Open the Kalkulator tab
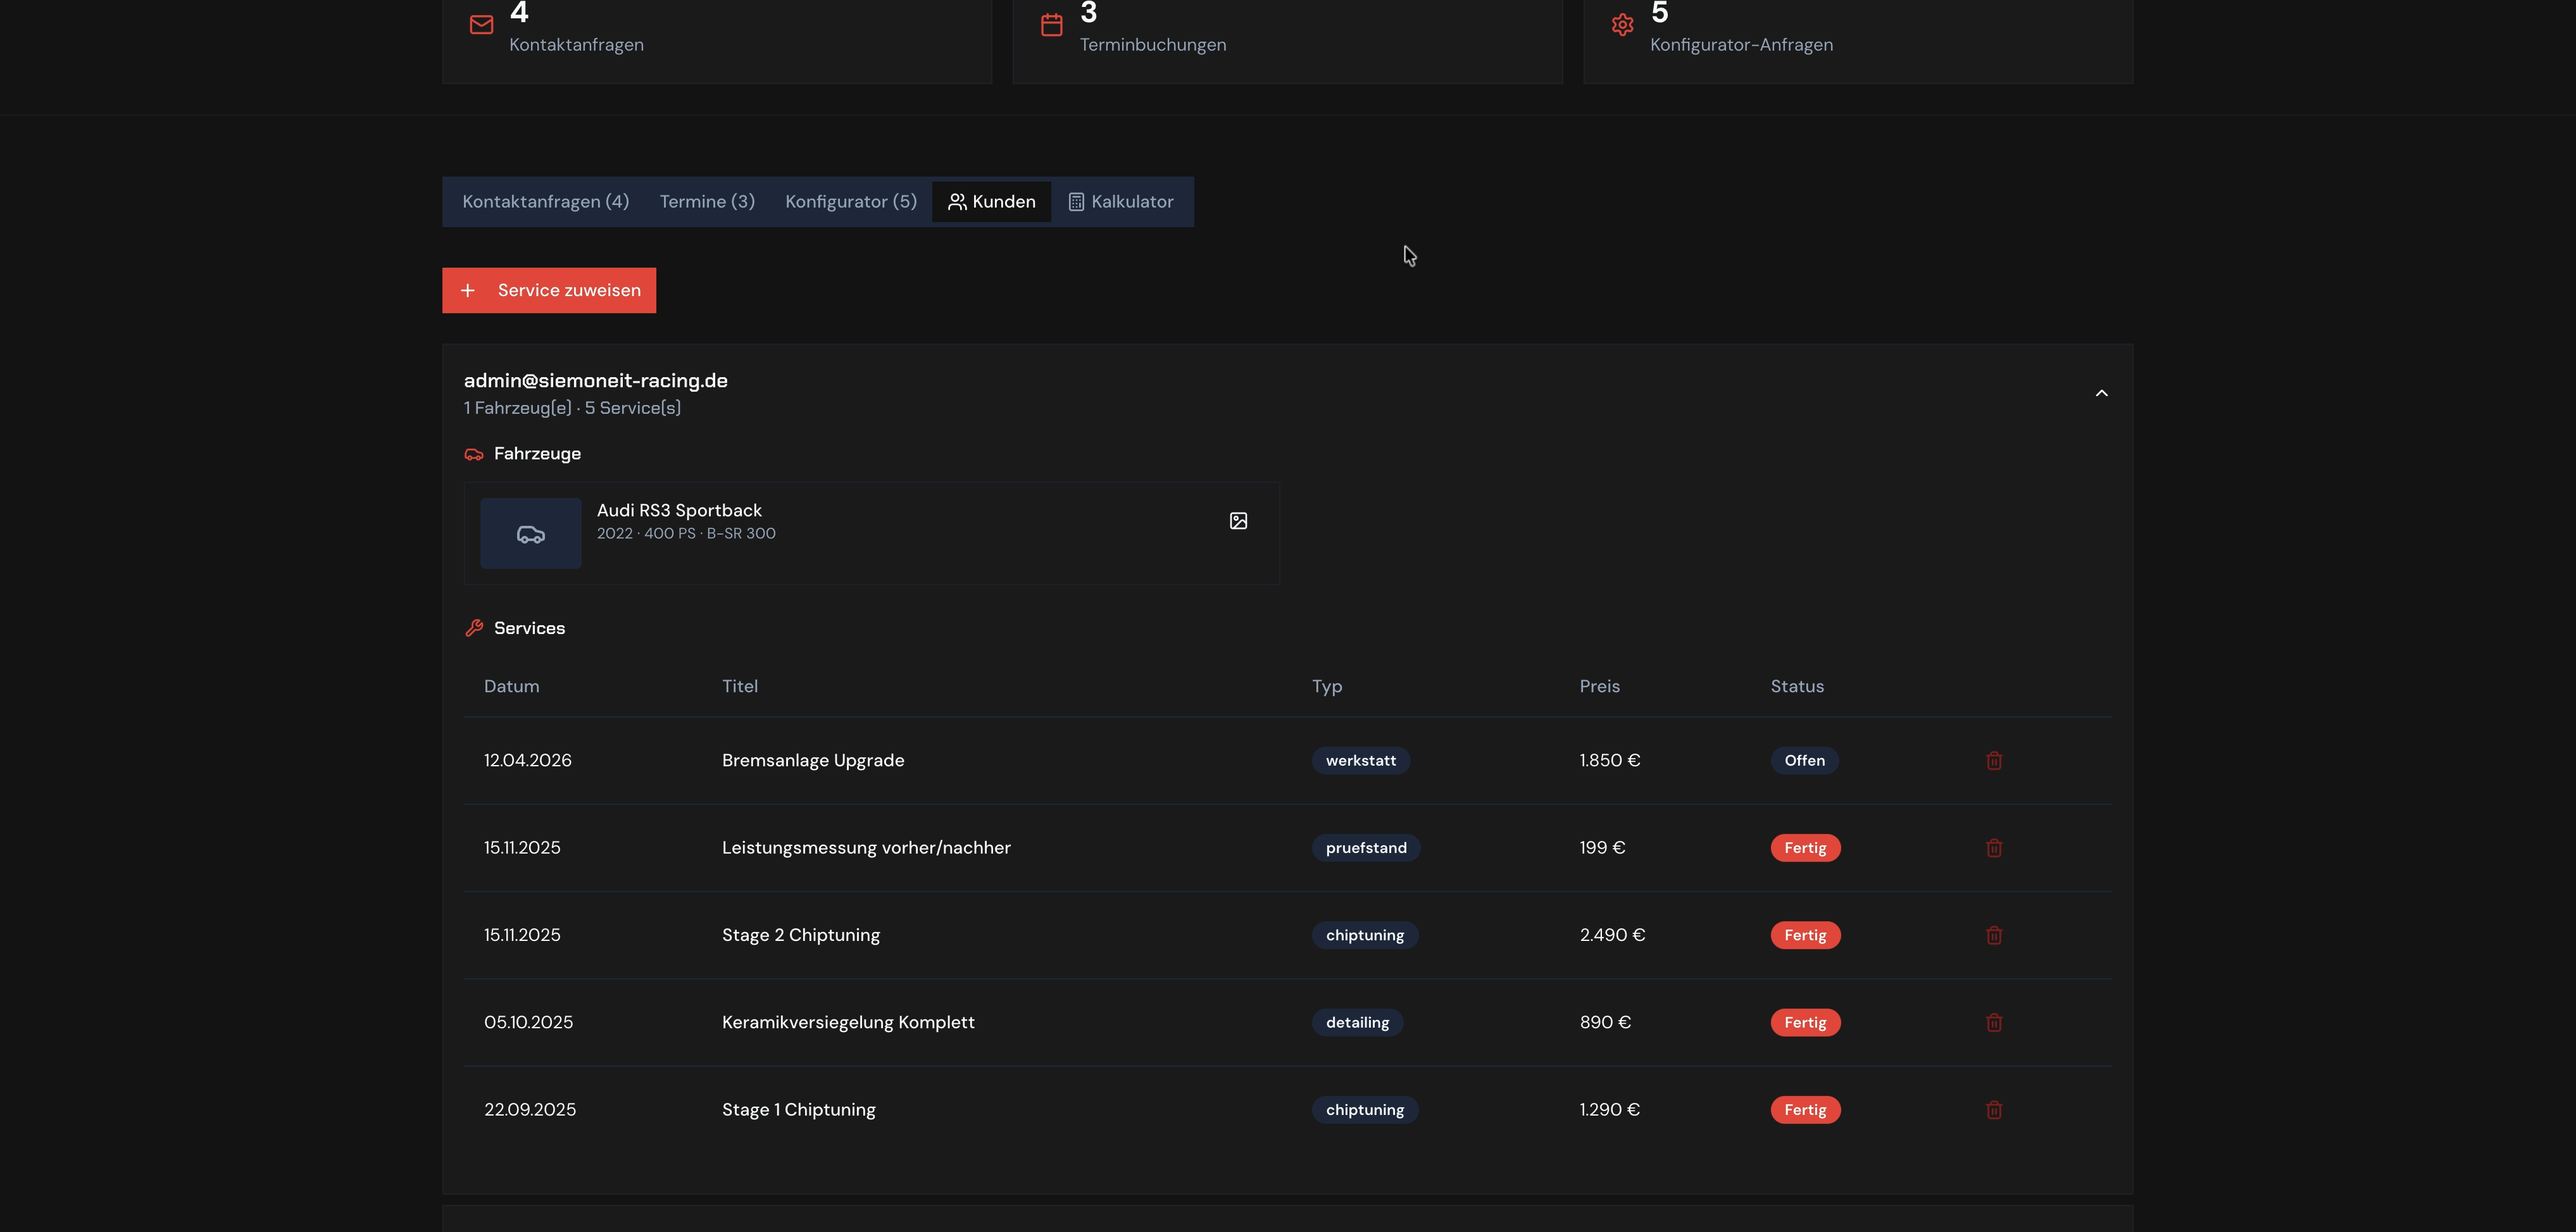The width and height of the screenshot is (2576, 1232). (x=1121, y=202)
